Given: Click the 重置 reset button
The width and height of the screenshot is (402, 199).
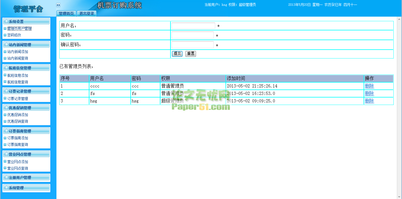Looking at the screenshot, I should [x=191, y=54].
